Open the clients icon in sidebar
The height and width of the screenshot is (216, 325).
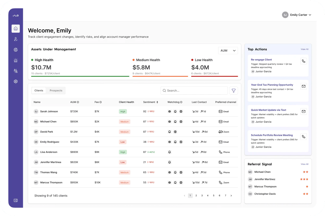tap(16, 39)
